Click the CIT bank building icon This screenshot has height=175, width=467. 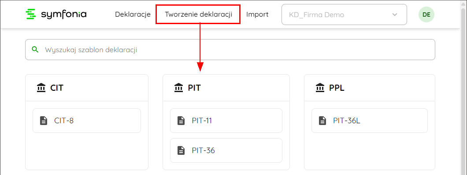coord(41,88)
